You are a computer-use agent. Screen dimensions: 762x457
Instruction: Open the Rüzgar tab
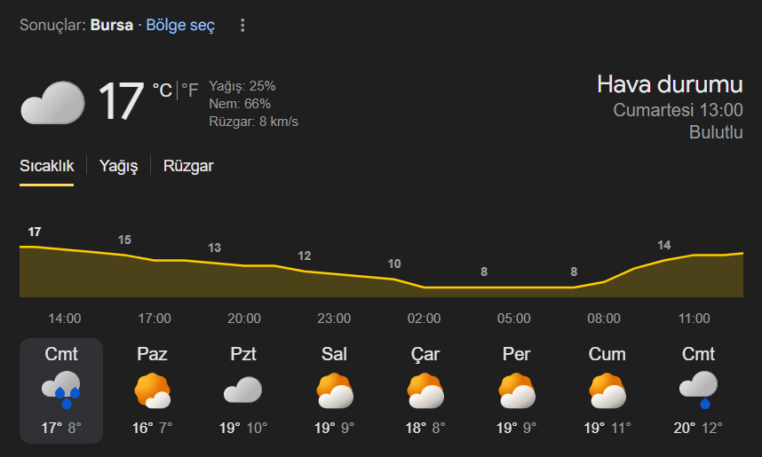(188, 166)
